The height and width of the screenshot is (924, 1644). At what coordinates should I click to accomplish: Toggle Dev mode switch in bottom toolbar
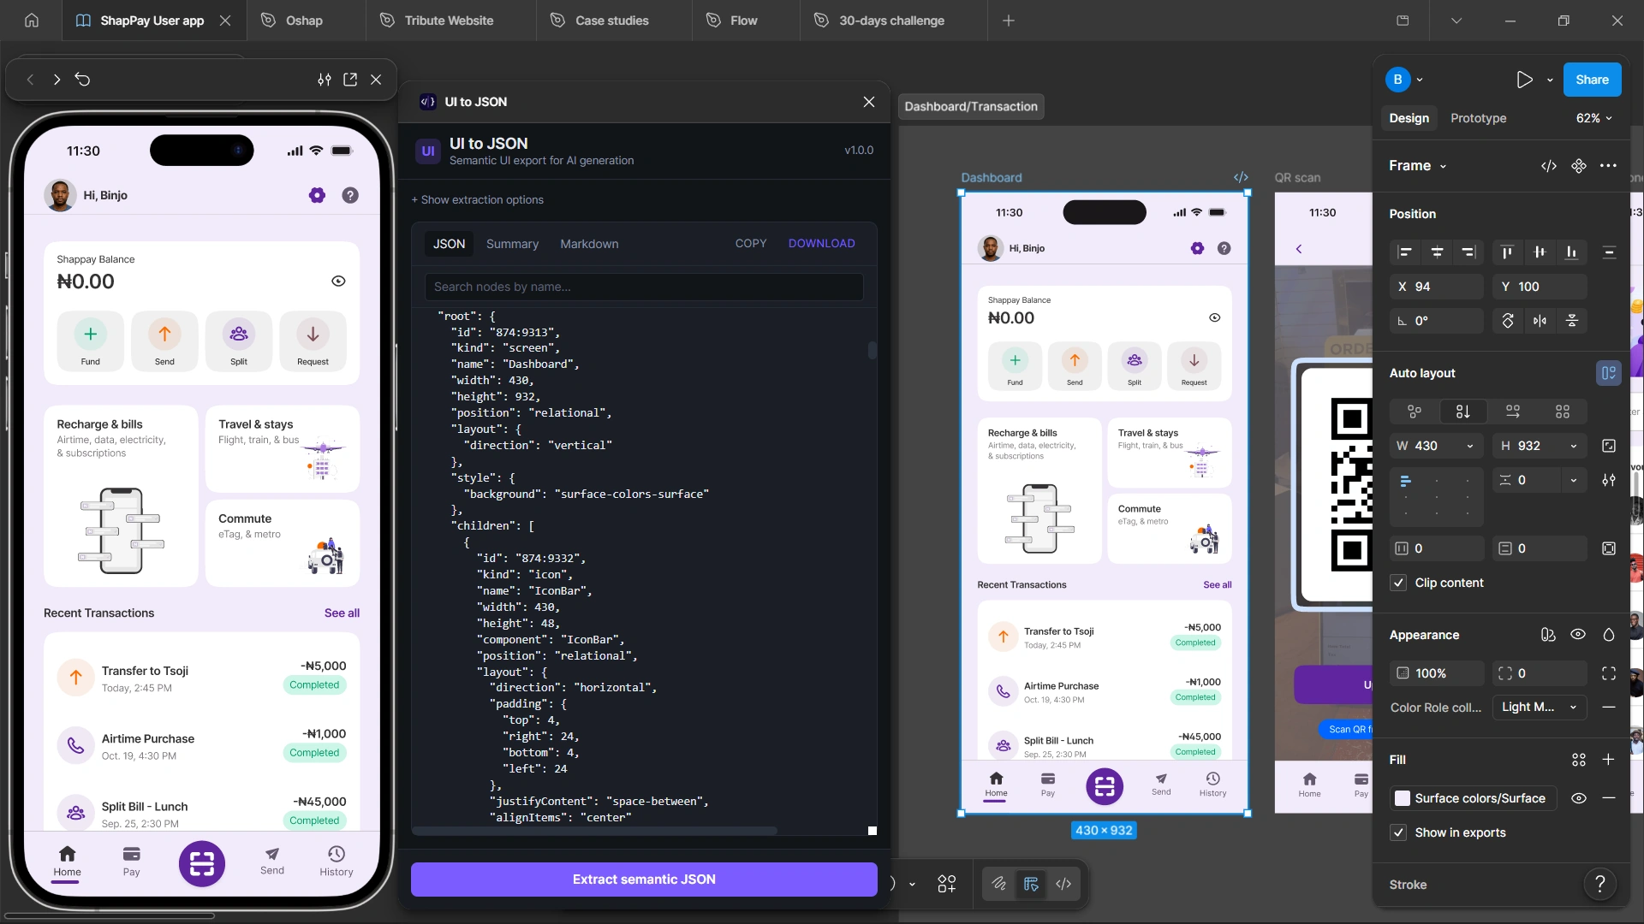coord(1063,884)
